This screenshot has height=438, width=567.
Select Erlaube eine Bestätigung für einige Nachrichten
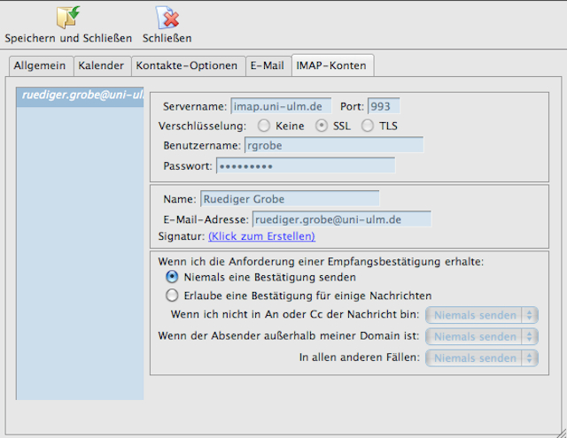[x=172, y=296]
